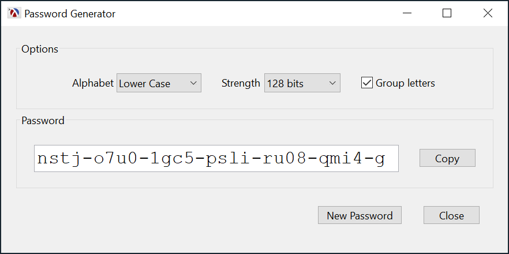Click the "Strength" label
The width and height of the screenshot is (509, 254).
coord(241,83)
